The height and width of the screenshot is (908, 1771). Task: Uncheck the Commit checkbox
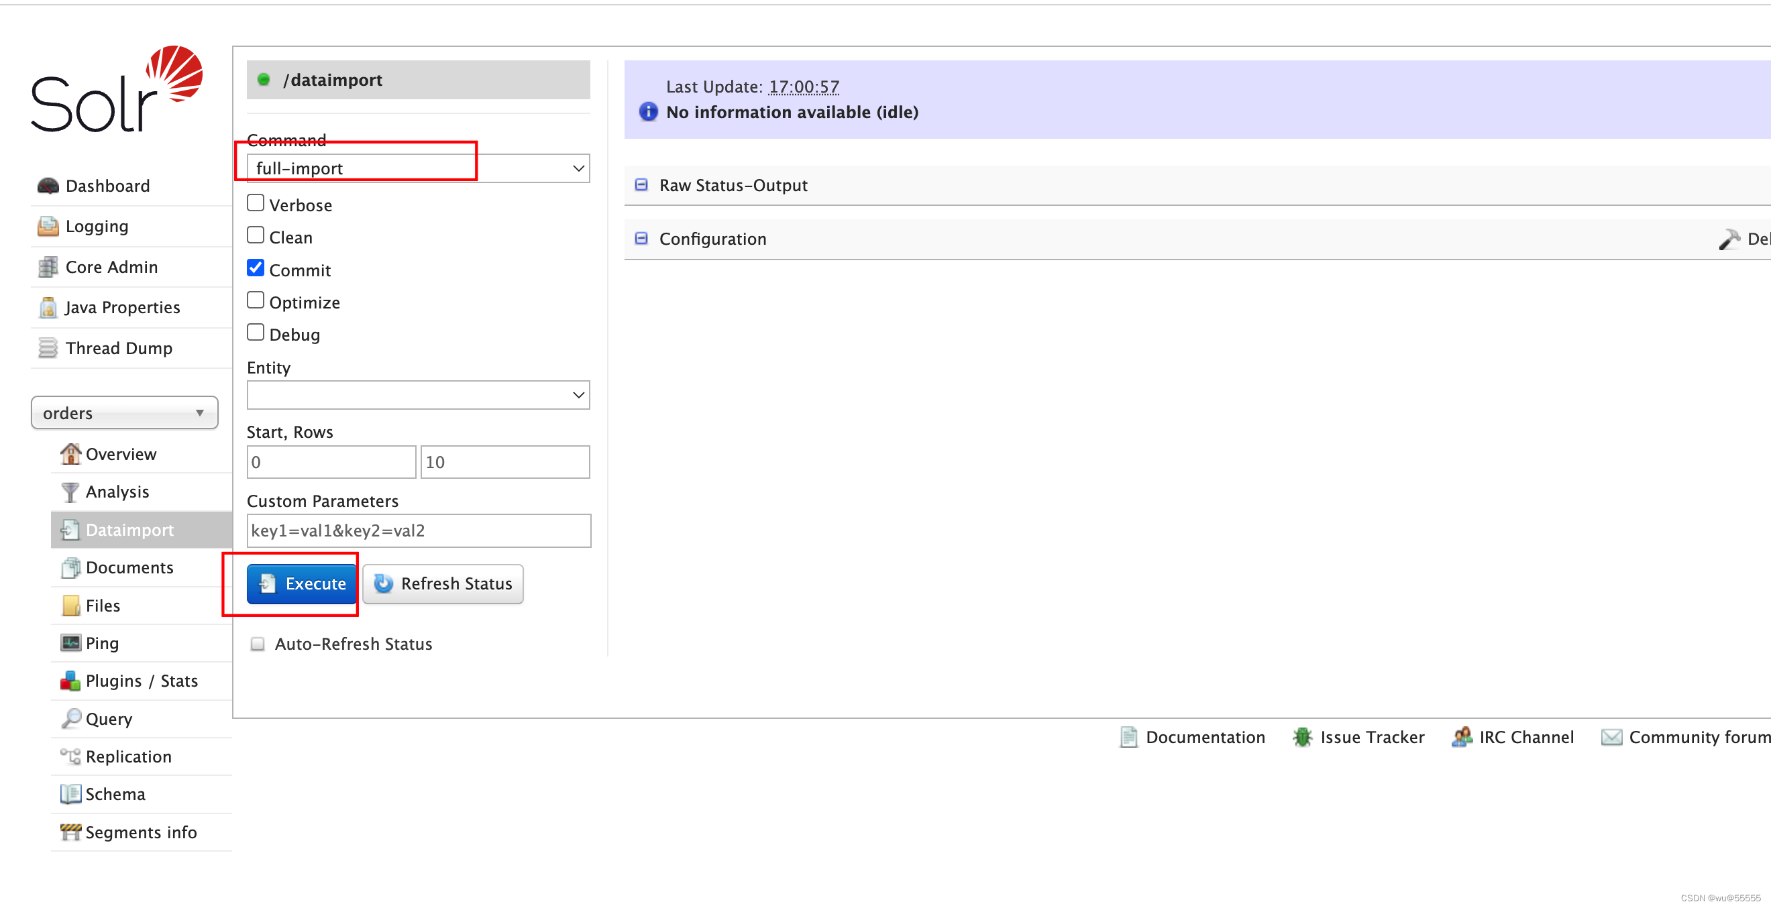point(255,268)
